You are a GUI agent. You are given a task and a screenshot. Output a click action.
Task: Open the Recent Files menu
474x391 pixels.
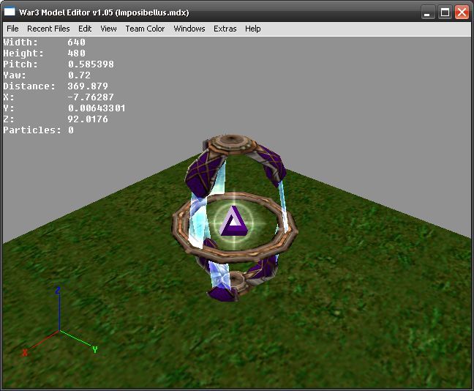(x=48, y=29)
